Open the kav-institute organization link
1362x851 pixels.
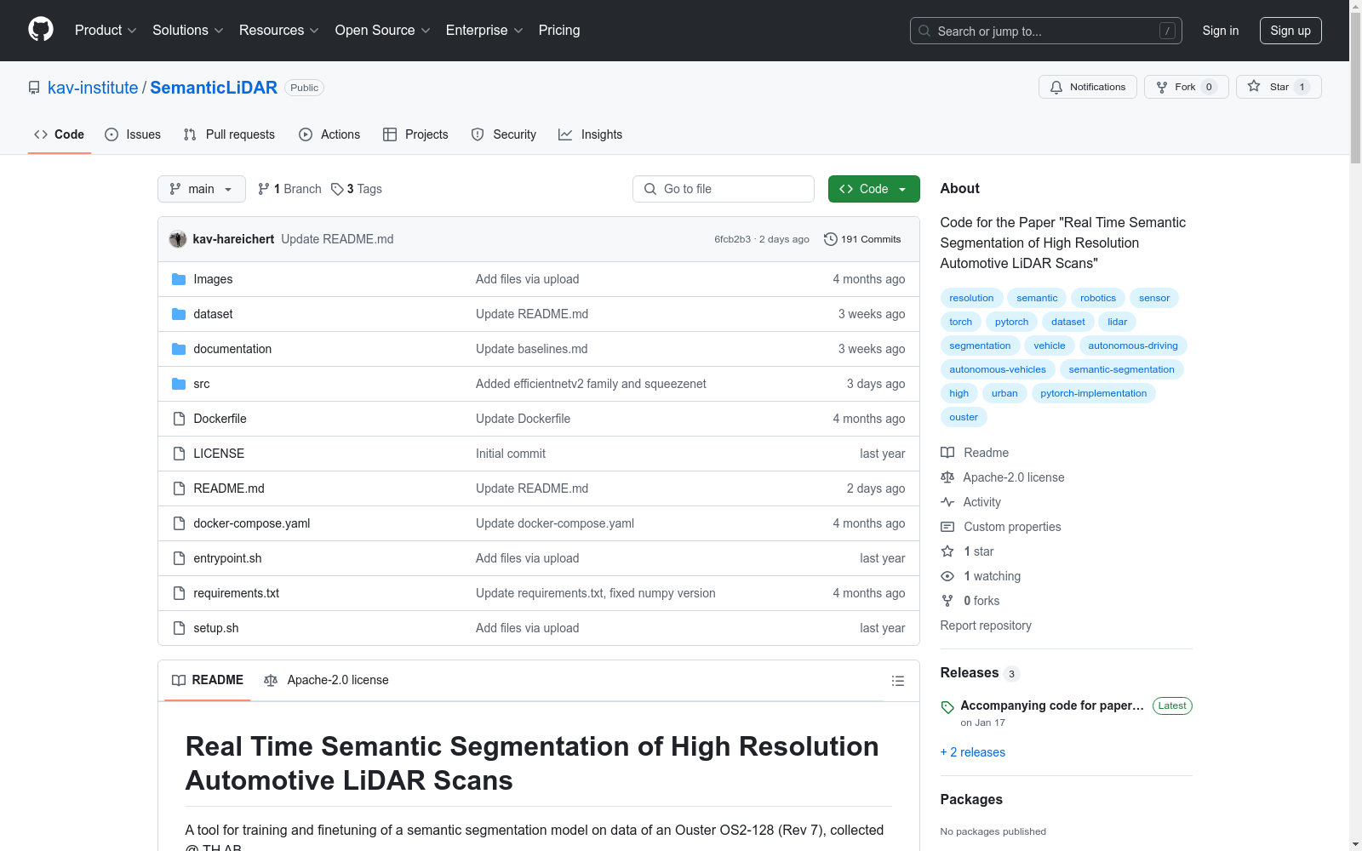93,88
